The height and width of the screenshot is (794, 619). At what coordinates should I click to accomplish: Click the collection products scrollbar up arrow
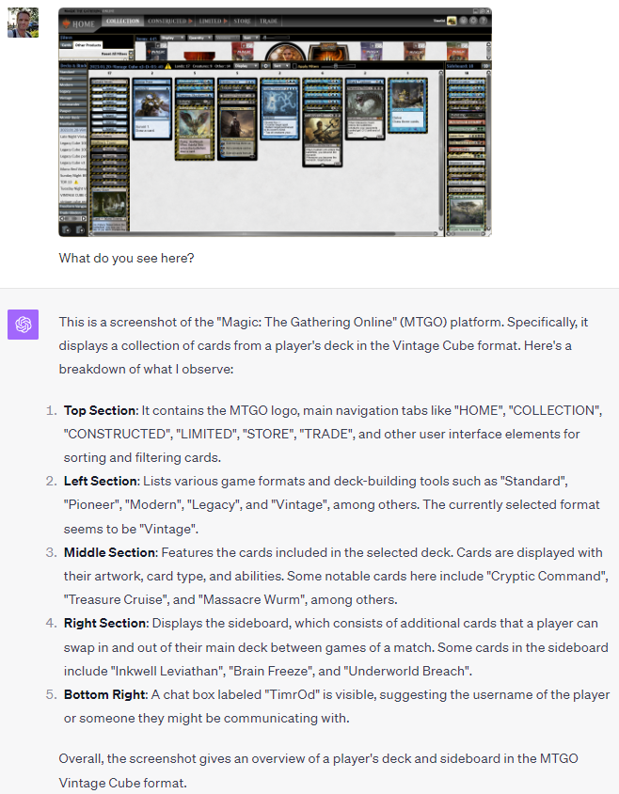(488, 44)
